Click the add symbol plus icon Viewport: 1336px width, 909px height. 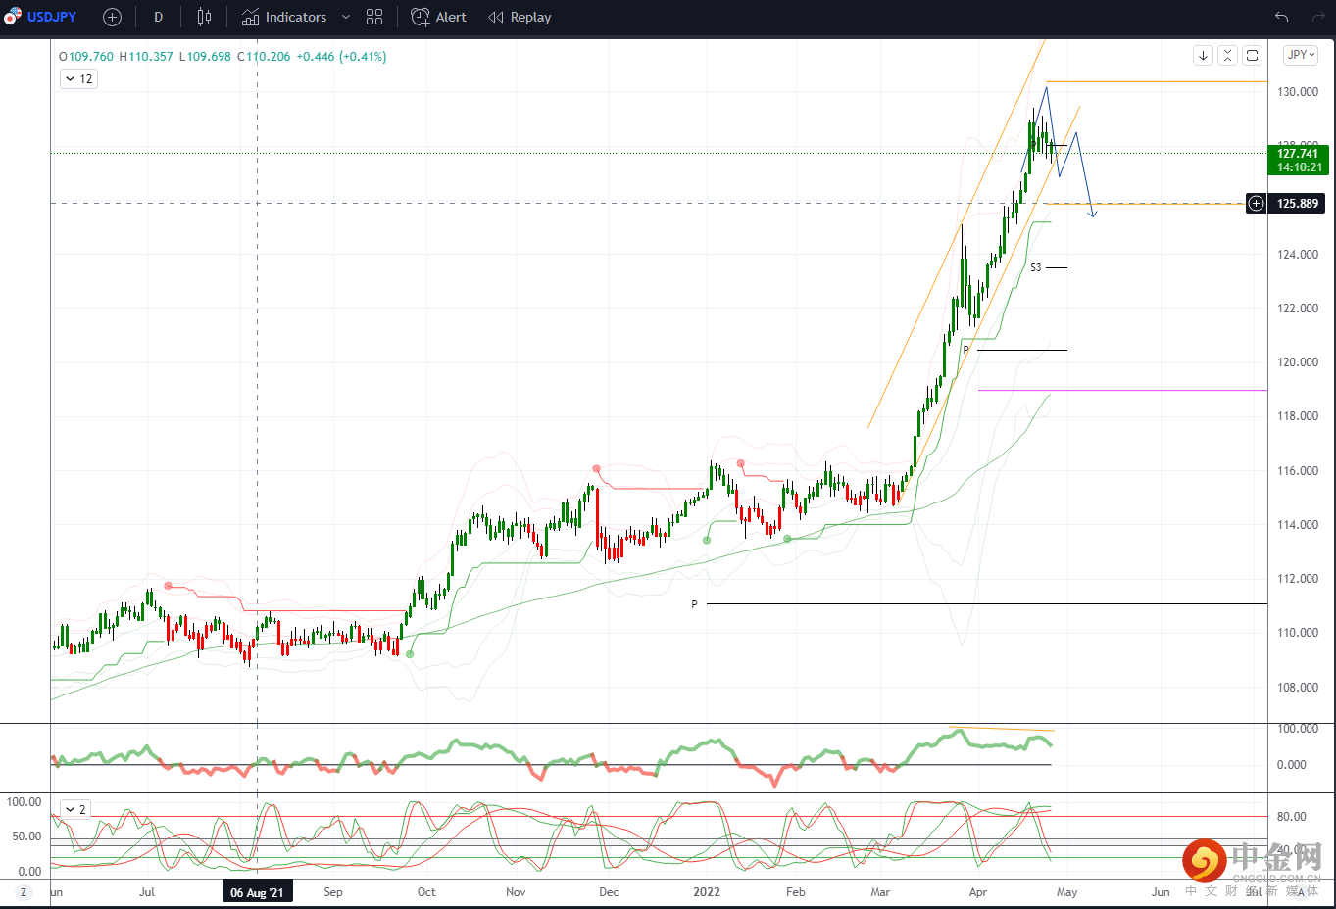click(x=112, y=17)
